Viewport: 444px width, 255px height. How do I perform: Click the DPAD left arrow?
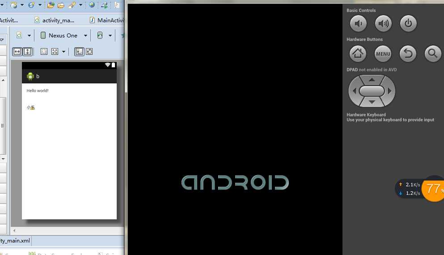(x=354, y=91)
